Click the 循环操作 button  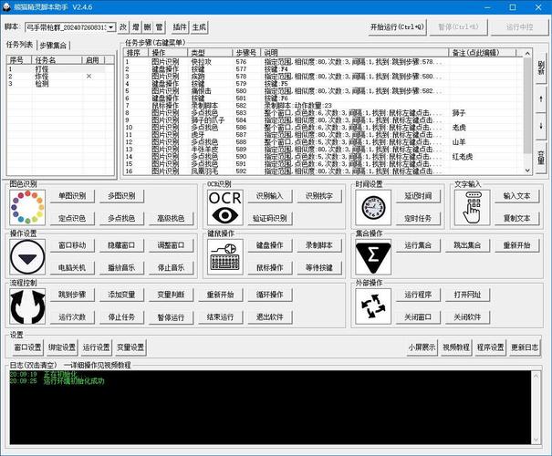pos(270,295)
